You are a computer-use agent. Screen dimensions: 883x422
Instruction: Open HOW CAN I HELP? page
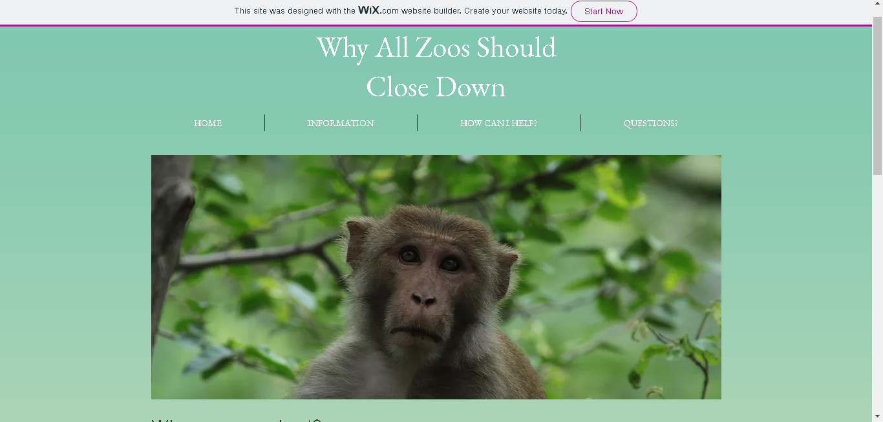498,123
